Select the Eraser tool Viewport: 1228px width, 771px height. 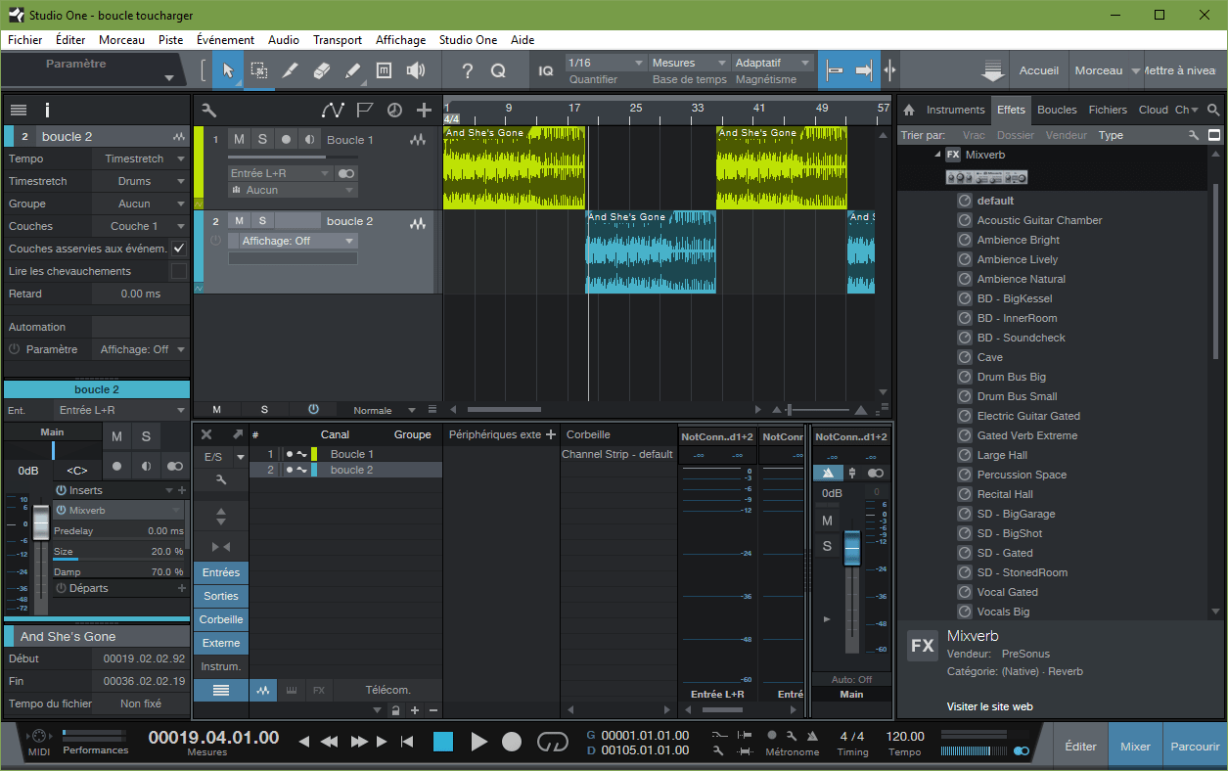coord(321,70)
